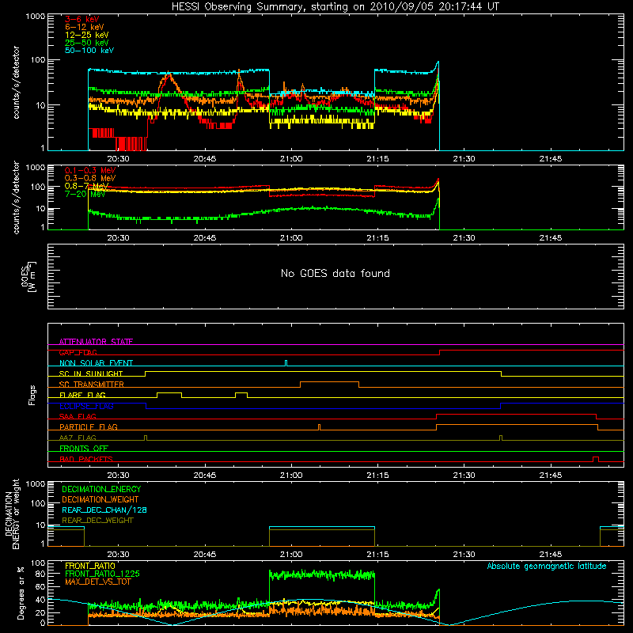Click the AAZ_FLAG spike near 21:36
This screenshot has height=633, width=633.
tap(501, 438)
